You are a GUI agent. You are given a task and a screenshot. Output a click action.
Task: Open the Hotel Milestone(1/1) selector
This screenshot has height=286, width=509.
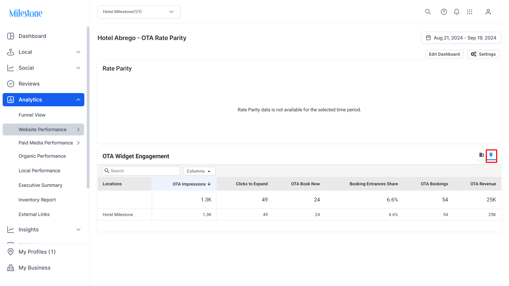coord(139,12)
